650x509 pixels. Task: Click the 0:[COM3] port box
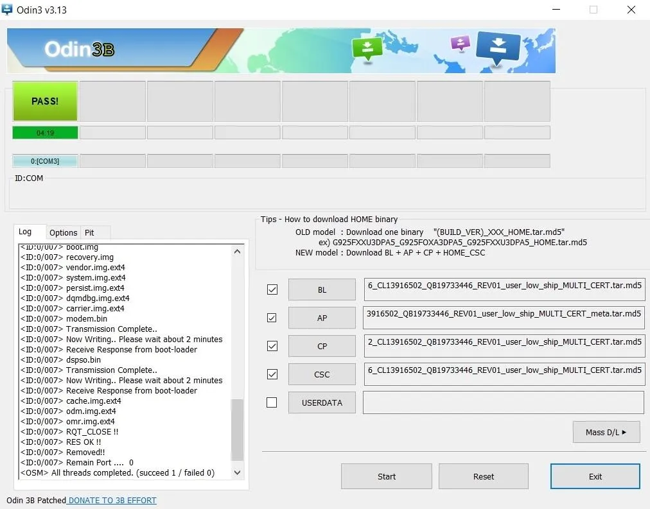point(45,160)
